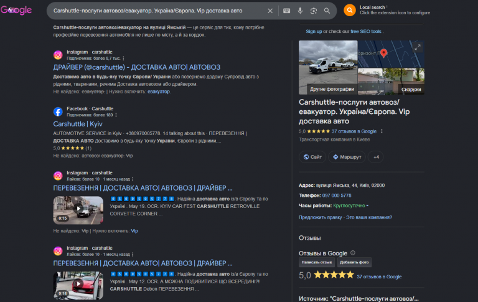The image size is (478, 302).
Task: Clear the search query with the X icon
Action: 270,11
